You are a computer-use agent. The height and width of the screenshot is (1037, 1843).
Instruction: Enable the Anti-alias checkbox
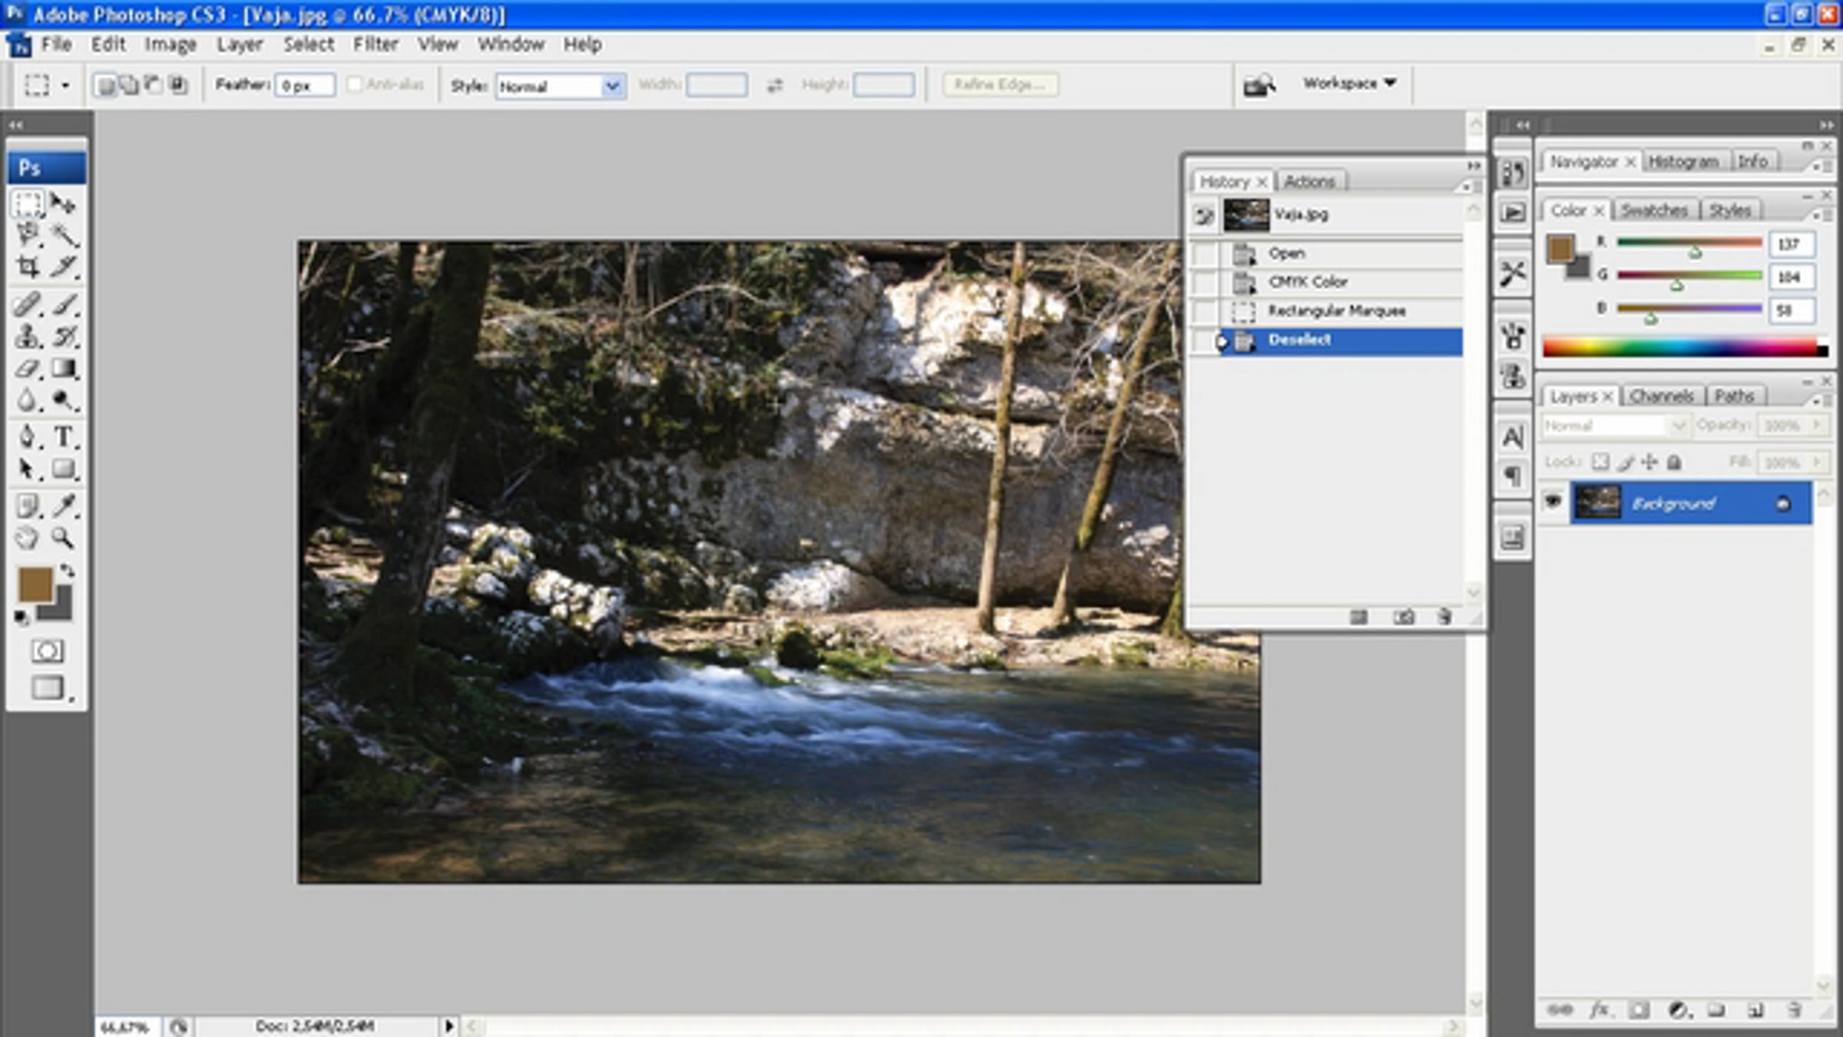(x=354, y=84)
